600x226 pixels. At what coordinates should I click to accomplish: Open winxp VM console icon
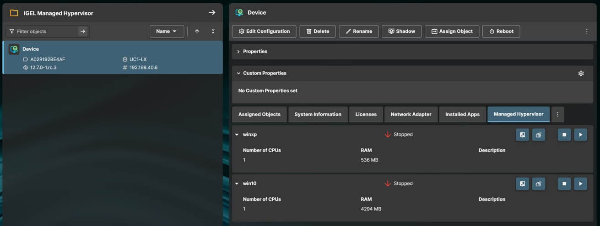click(x=522, y=135)
